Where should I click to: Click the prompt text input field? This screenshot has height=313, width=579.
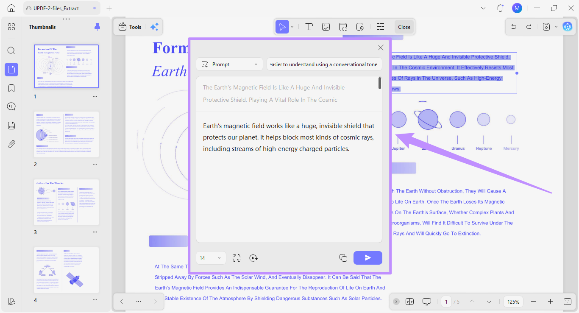point(324,64)
